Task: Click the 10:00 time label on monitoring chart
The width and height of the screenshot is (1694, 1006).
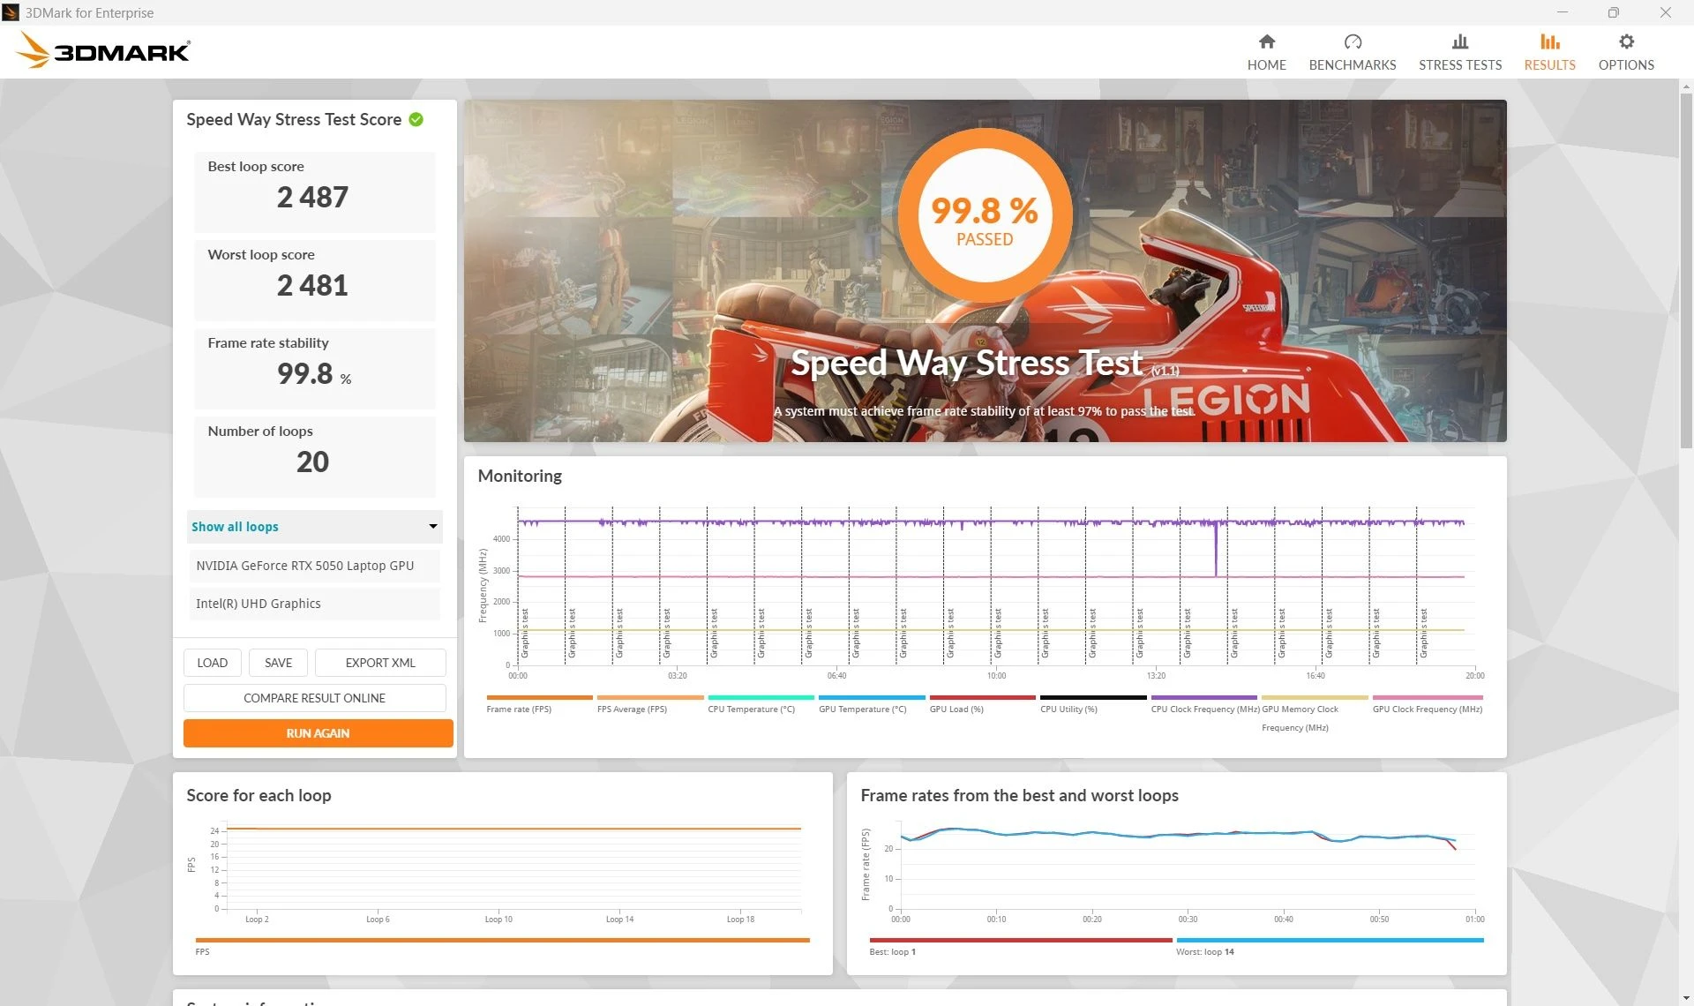Action: coord(996,676)
